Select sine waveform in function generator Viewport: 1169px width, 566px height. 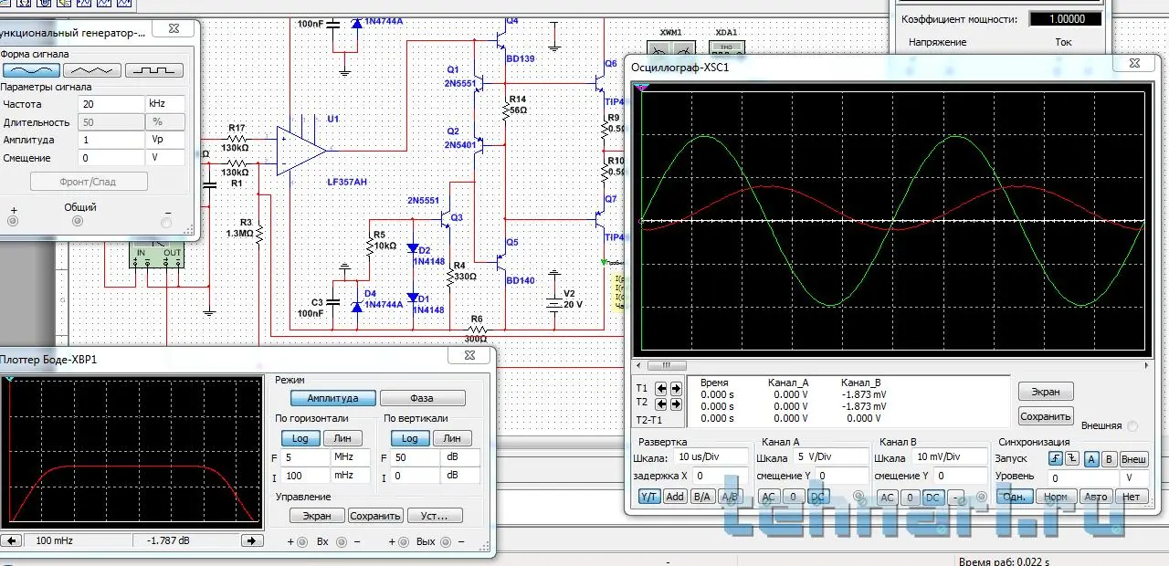29,69
